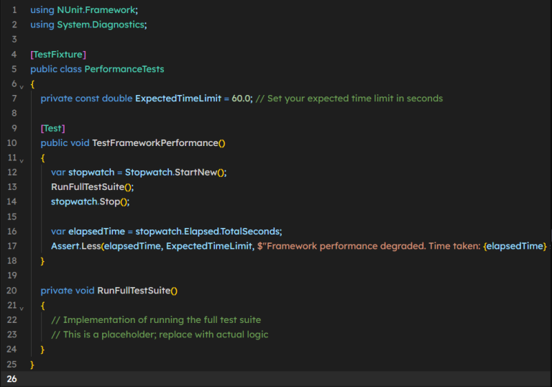The height and width of the screenshot is (387, 552).
Task: Collapse the TestFrameworkPerformance fold at line 11
Action: (22, 160)
